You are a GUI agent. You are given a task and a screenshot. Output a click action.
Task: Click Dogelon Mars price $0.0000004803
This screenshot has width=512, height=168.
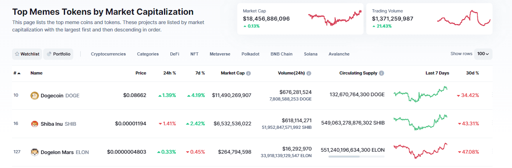click(x=127, y=152)
